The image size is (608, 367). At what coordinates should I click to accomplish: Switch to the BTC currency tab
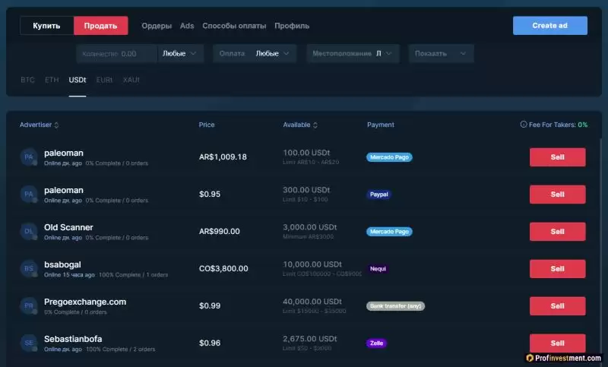coord(28,80)
